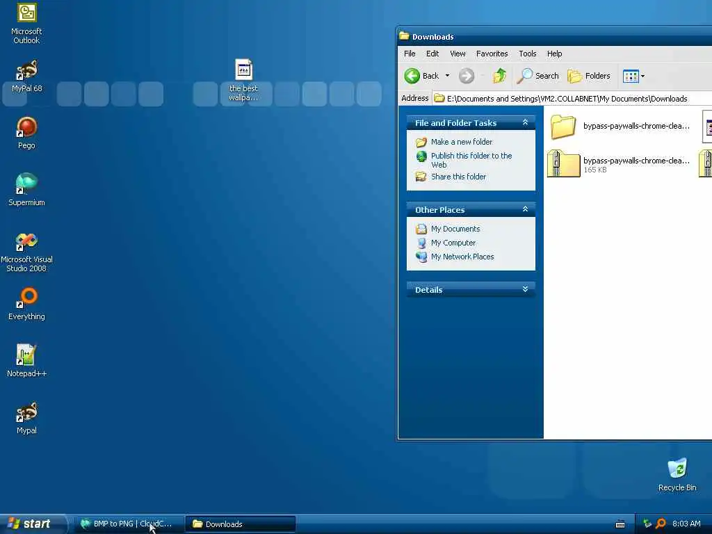Click the Downloads taskbar button
The height and width of the screenshot is (534, 712).
pyautogui.click(x=241, y=524)
